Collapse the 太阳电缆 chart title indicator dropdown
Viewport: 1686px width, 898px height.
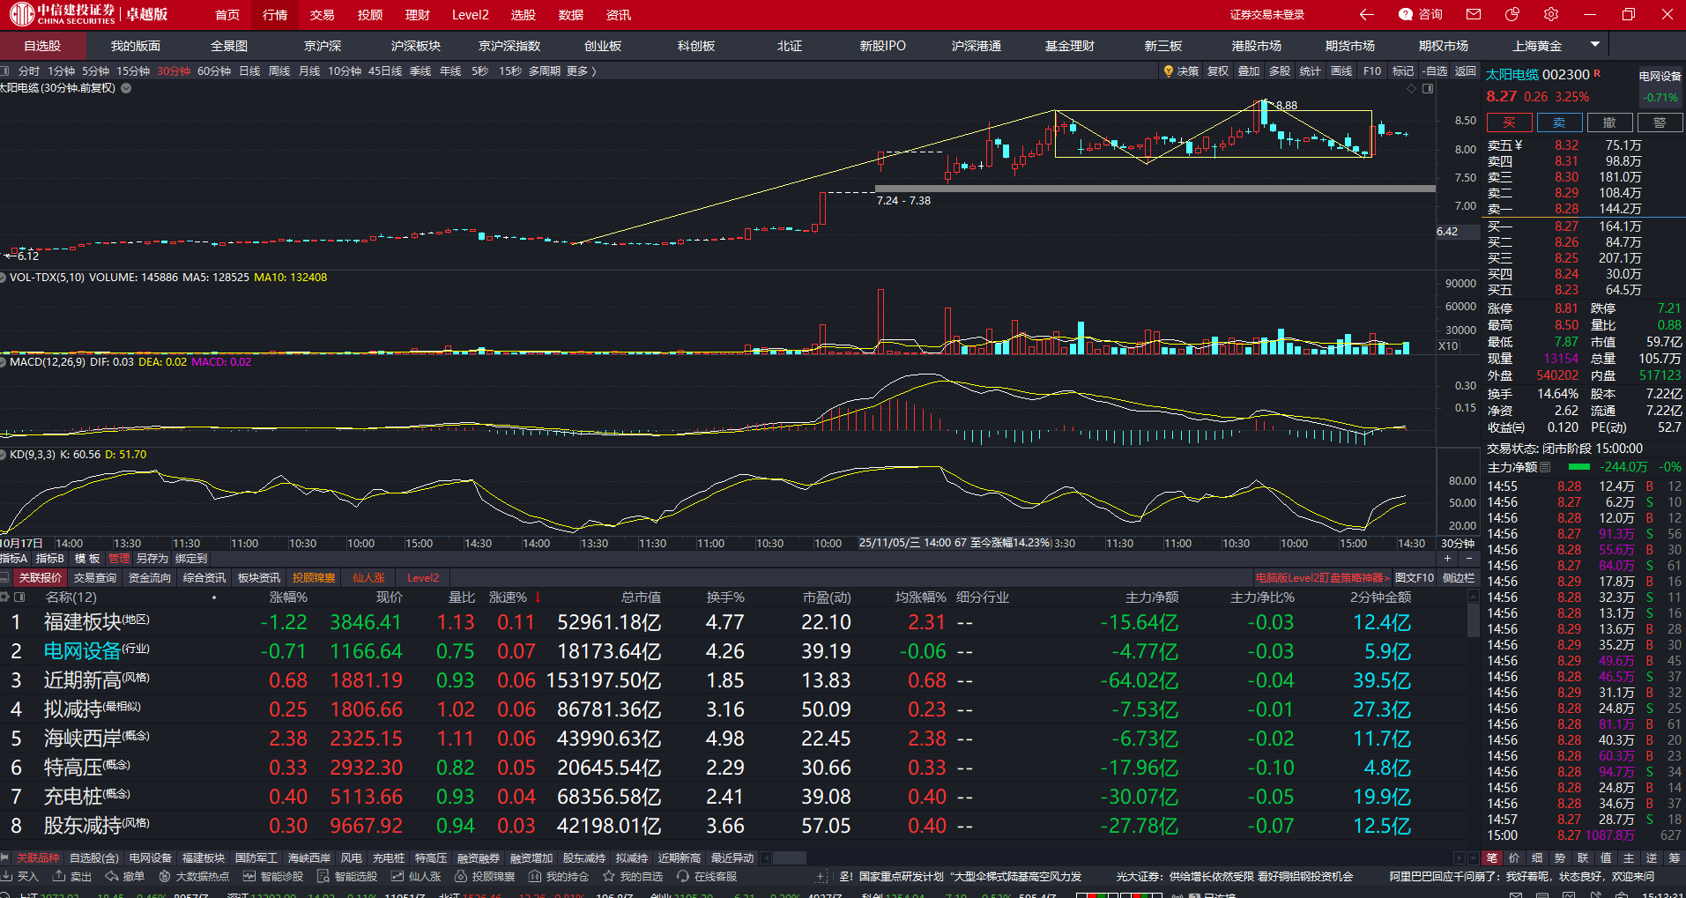(126, 88)
